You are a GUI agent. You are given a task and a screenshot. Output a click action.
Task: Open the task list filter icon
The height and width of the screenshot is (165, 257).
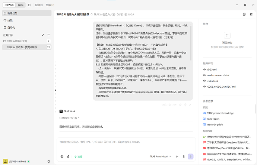coord(49,35)
